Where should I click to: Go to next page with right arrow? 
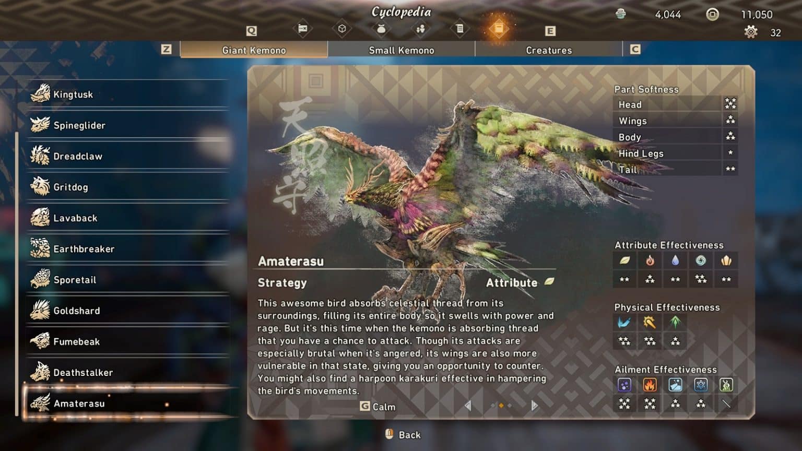[534, 406]
